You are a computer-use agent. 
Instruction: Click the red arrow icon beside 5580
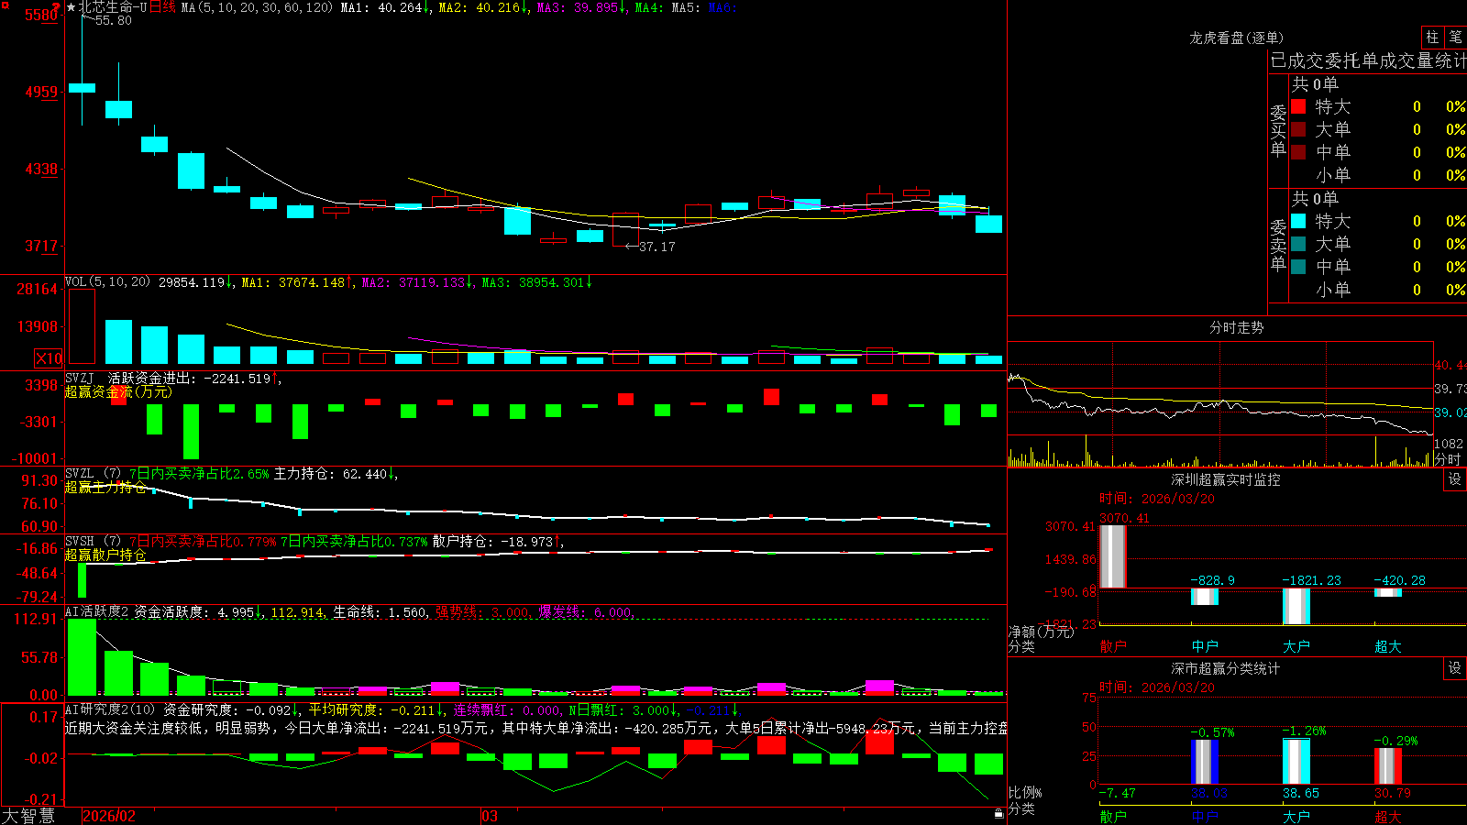click(x=57, y=7)
